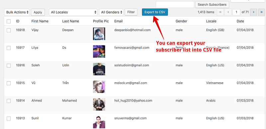Click email hot_hug2010@yahoo.com
Viewport: 266px width, 129px height.
click(133, 100)
